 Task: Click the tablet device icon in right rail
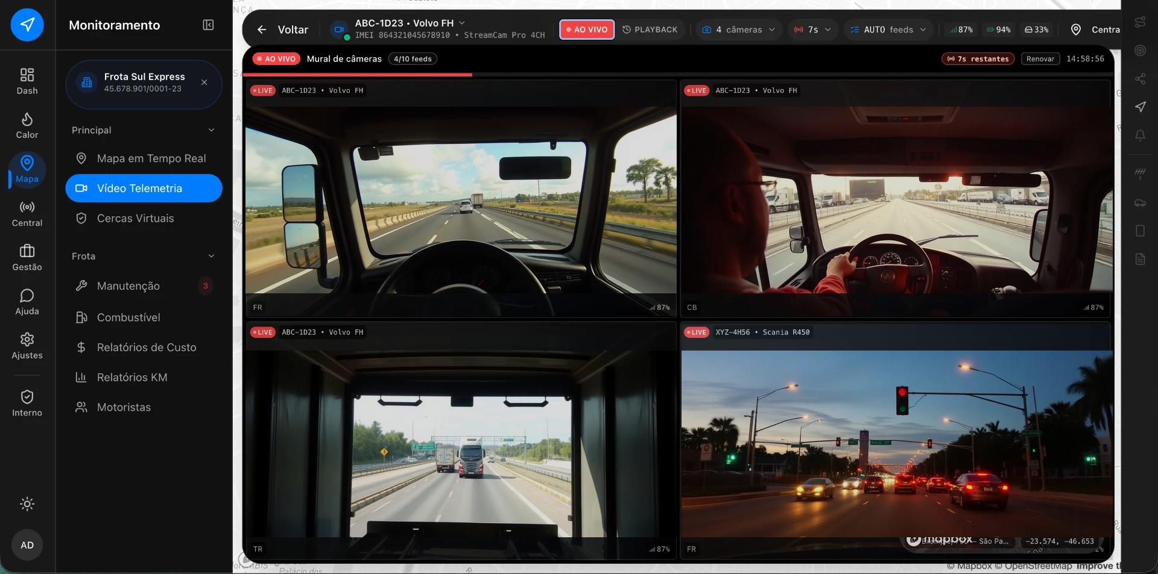click(x=1140, y=231)
